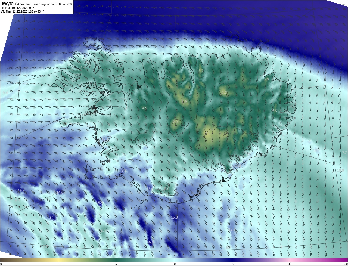This screenshot has width=348, height=266.
Task: Click the color scale label 30
Action: tap(290, 264)
